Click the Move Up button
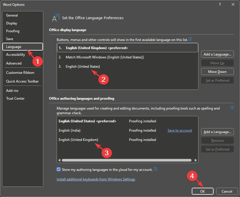240x197 pixels. [x=217, y=63]
